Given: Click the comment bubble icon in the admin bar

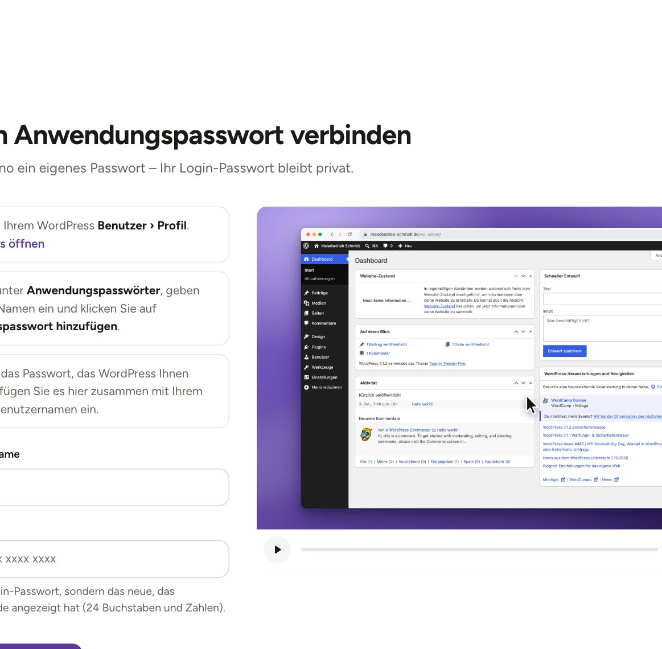Looking at the screenshot, I should (385, 246).
